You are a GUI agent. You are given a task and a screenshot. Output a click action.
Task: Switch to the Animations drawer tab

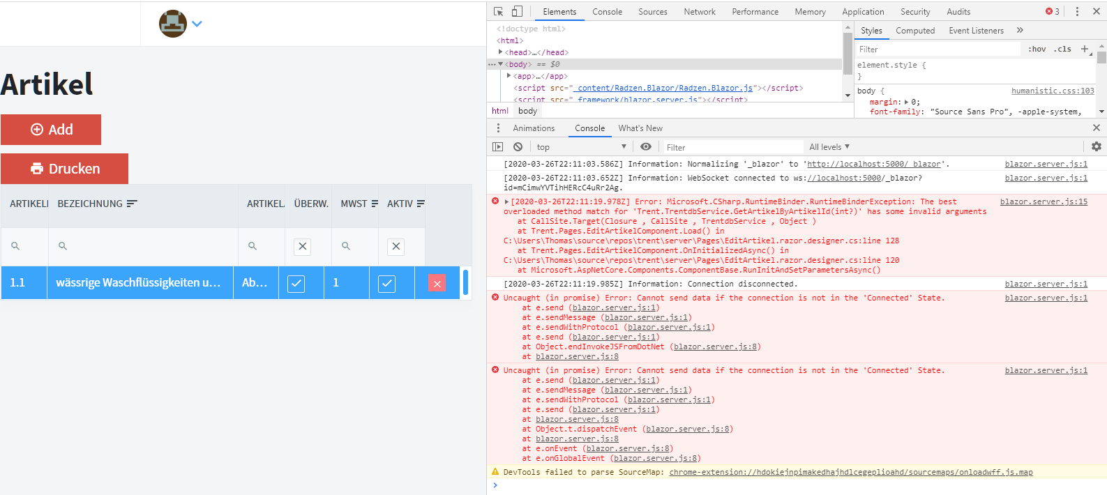[x=534, y=128]
